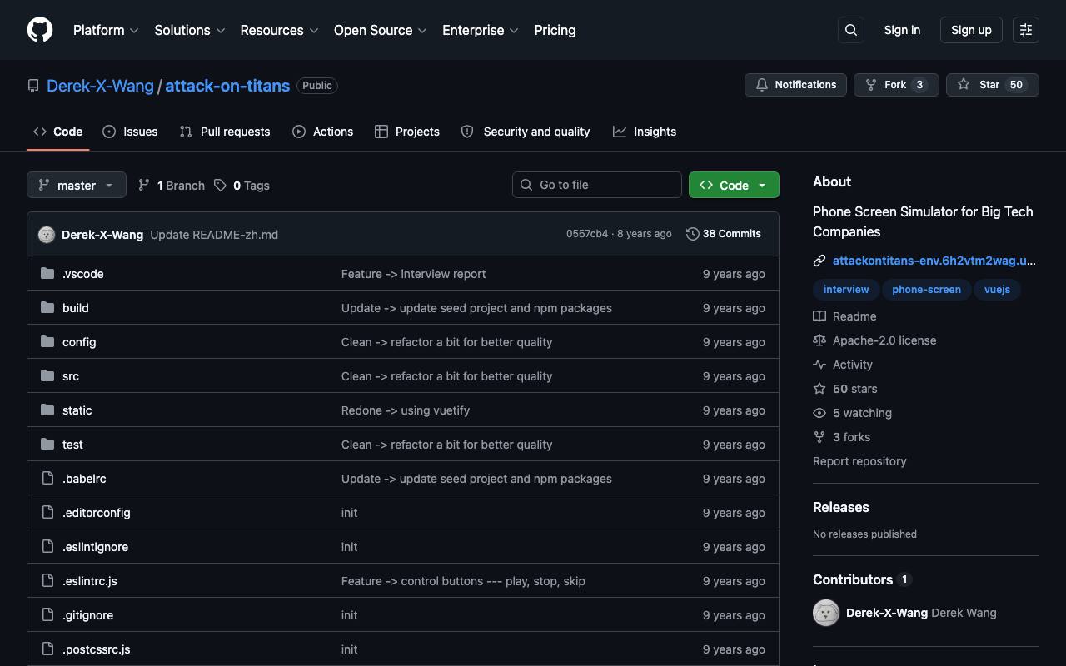This screenshot has height=666, width=1066.
Task: Click the tag icon next to Tags
Action: coord(220,185)
